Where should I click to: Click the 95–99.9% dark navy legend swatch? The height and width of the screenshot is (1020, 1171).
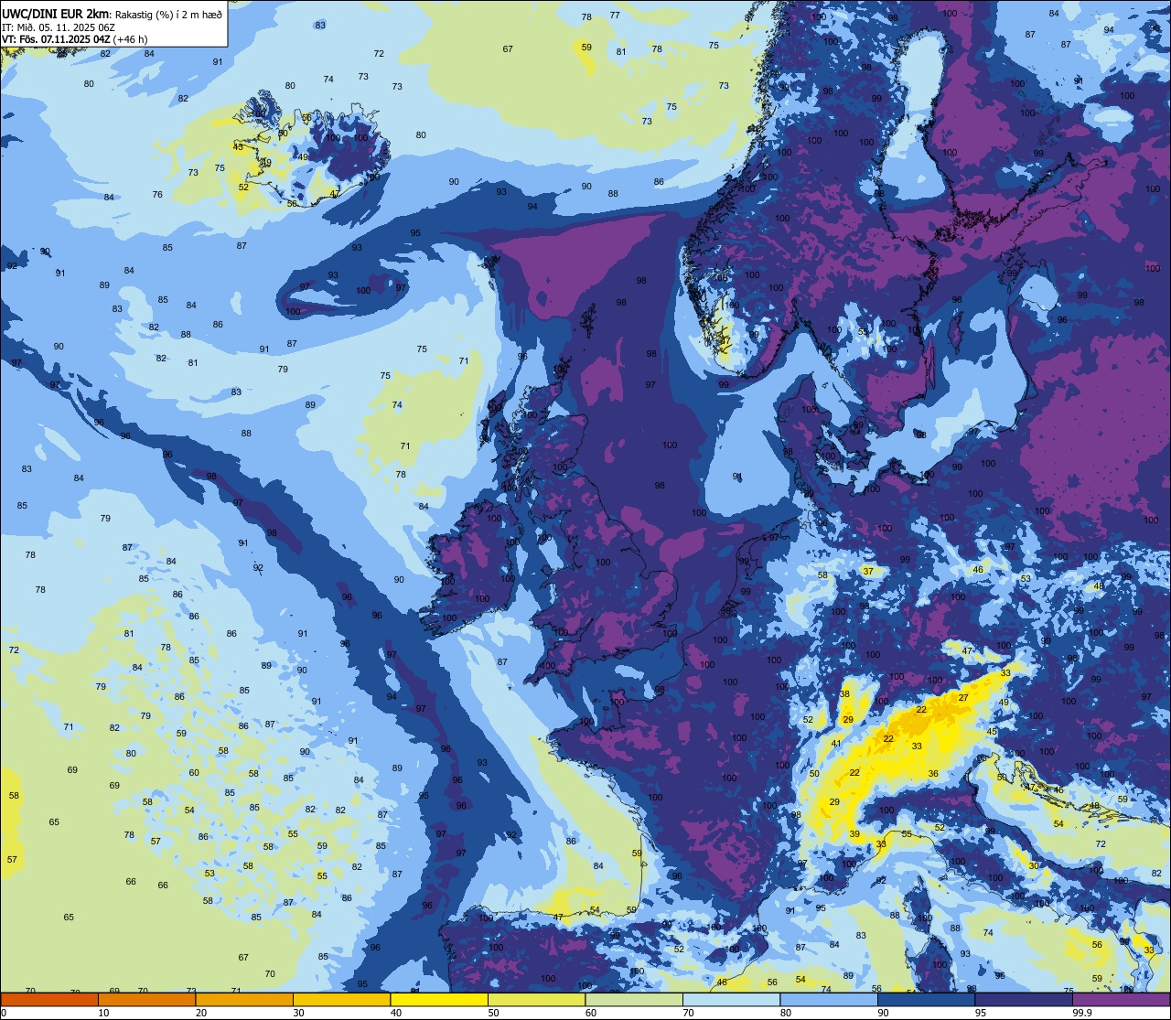pyautogui.click(x=1024, y=999)
